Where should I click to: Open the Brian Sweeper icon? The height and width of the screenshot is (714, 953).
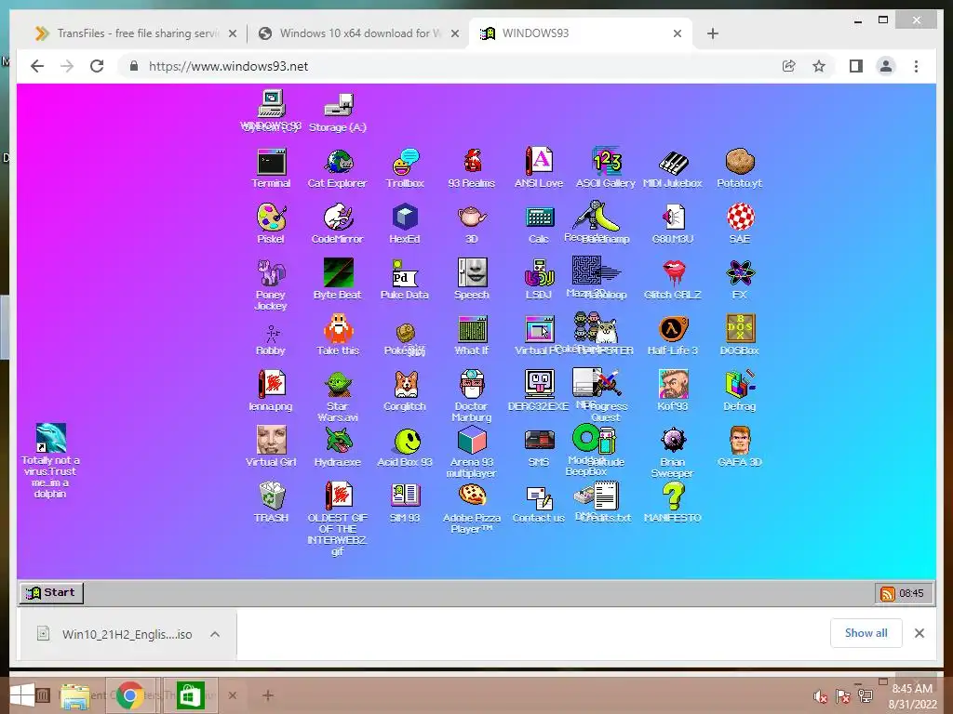(x=673, y=453)
